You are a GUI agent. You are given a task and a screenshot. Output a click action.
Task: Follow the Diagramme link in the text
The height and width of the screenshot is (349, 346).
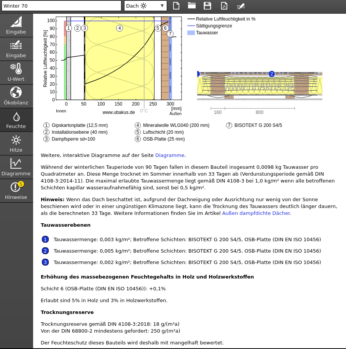pyautogui.click(x=170, y=155)
